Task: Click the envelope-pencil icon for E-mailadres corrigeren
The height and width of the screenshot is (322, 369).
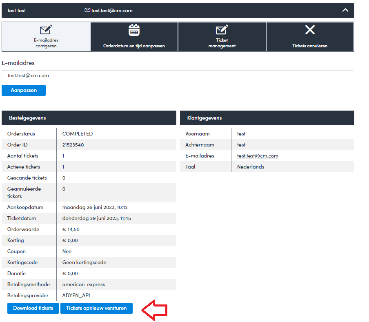Action: point(46,30)
